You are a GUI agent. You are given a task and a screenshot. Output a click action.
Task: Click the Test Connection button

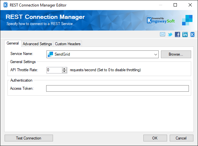tap(29, 138)
